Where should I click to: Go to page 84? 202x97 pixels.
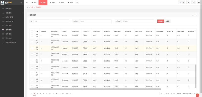click(67, 94)
